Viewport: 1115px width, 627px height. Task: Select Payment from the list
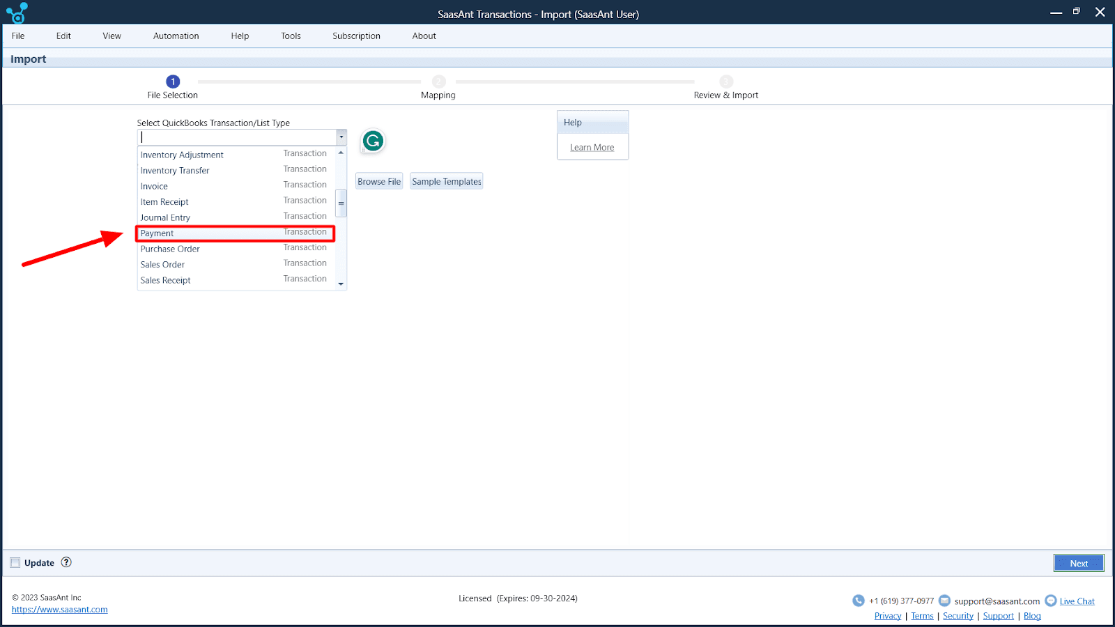pos(236,233)
